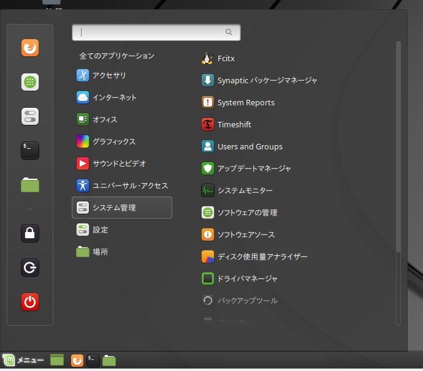This screenshot has width=423, height=371.
Task: Launch the terminal from the favorites sidebar
Action: (x=30, y=150)
